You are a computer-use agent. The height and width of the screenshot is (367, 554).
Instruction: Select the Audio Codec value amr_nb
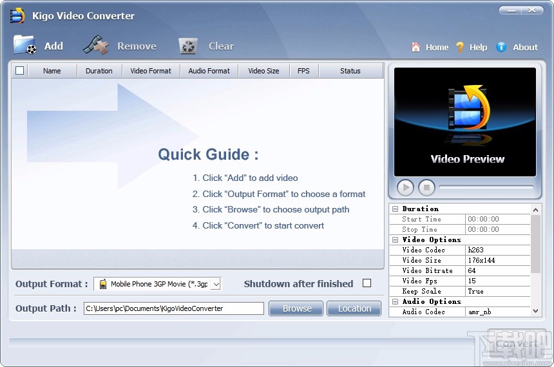pos(498,312)
